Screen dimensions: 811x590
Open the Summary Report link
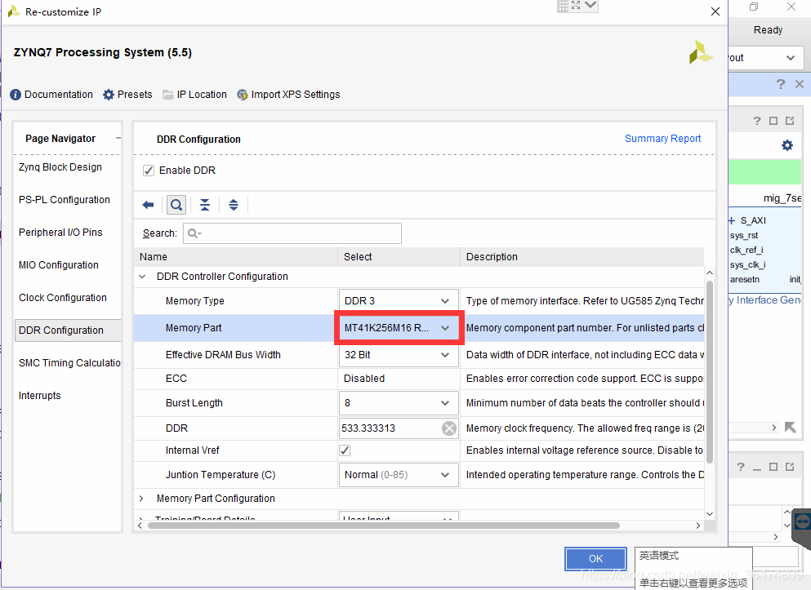click(662, 139)
